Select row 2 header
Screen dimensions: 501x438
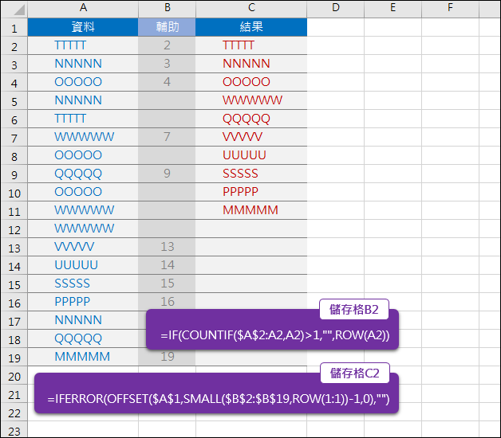pyautogui.click(x=14, y=45)
